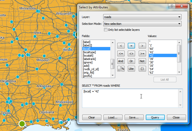Click the Close button at the bottom
The height and width of the screenshot is (131, 192).
[176, 117]
